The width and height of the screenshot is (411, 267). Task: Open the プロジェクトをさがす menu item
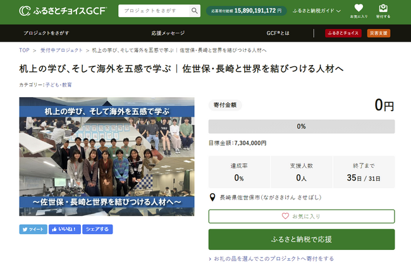[46, 33]
